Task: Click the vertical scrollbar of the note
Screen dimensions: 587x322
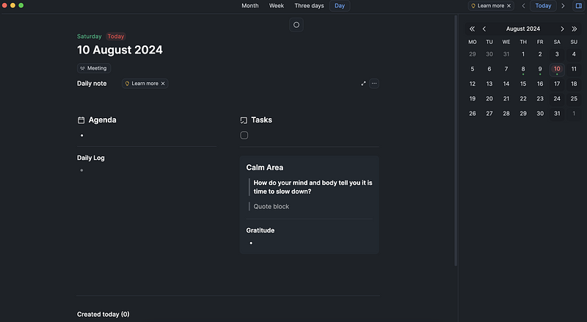Action: [x=456, y=140]
